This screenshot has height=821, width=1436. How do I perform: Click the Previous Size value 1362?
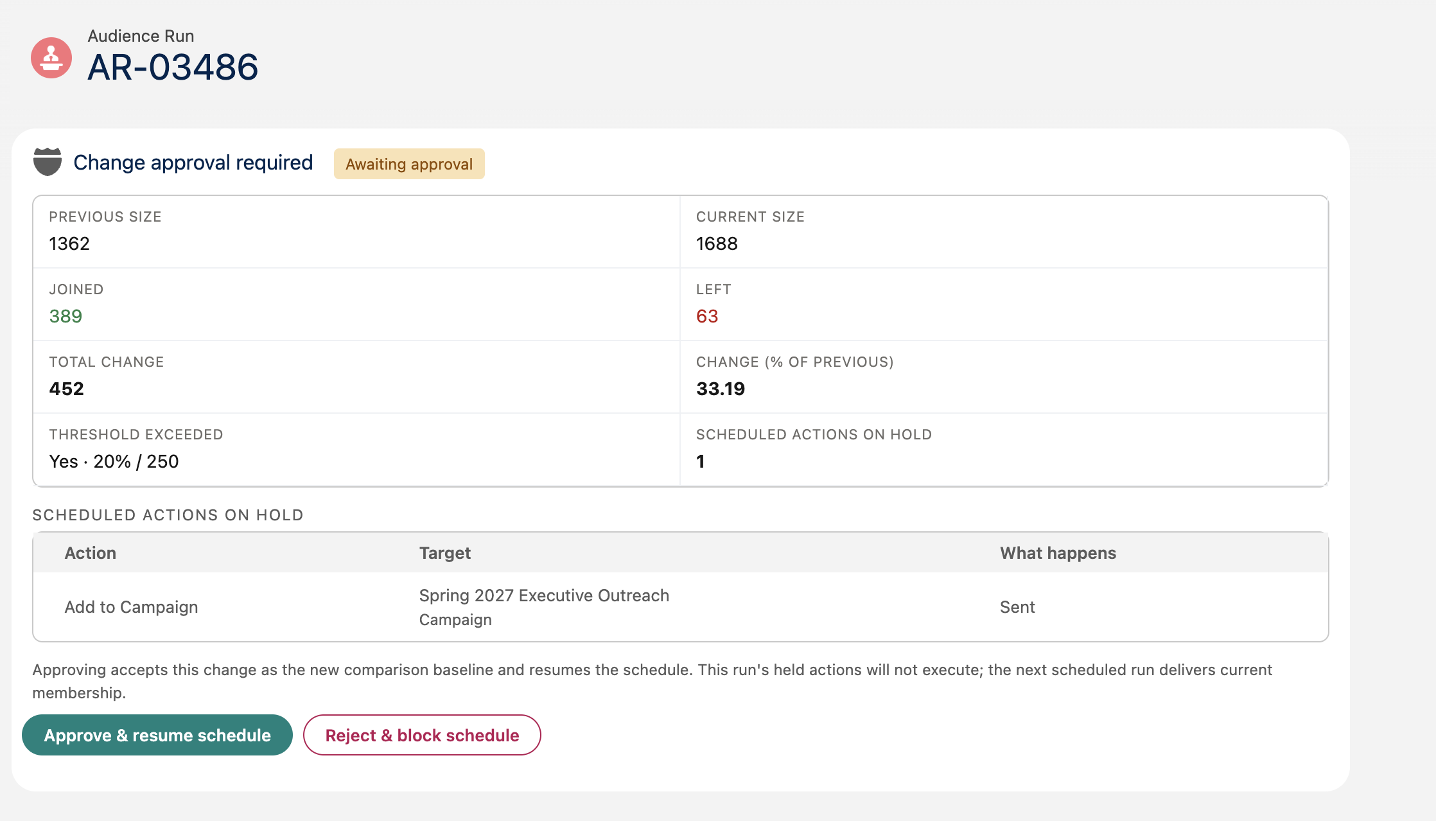[x=69, y=243]
